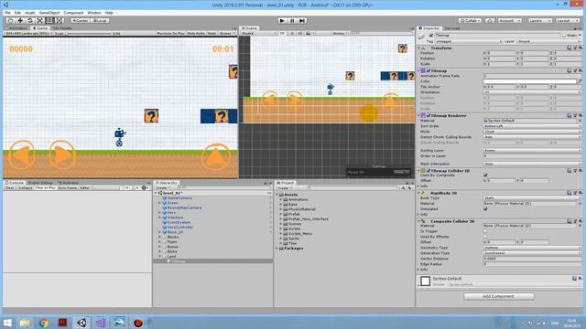Click the left arrow game control button

(x=21, y=154)
